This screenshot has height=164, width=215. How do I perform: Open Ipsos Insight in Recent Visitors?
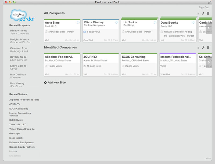click(x=16, y=138)
